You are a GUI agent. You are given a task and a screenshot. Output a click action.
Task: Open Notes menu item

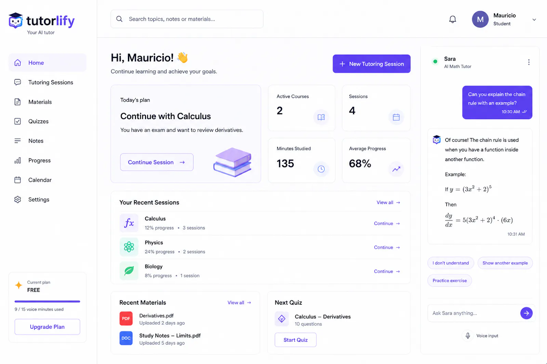[48, 141]
